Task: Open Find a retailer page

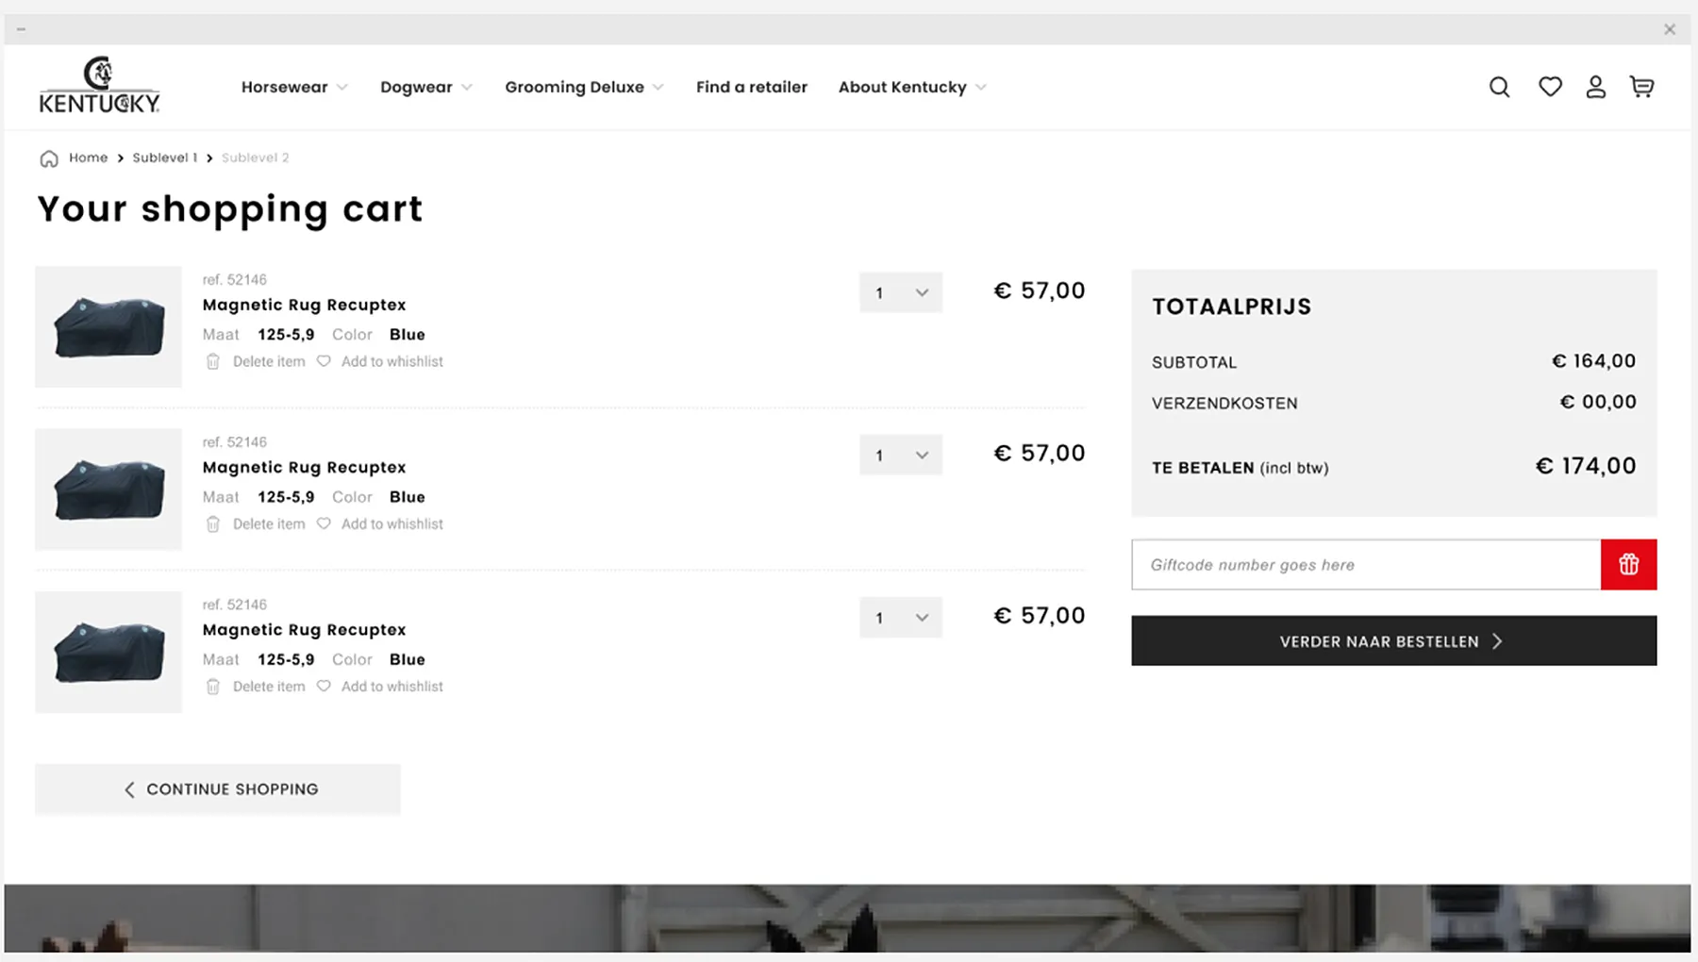Action: click(x=752, y=87)
